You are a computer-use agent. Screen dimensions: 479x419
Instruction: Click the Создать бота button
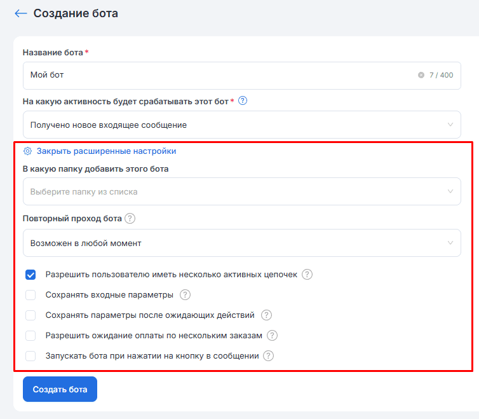click(60, 389)
